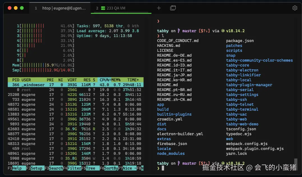Click F4 Filter in htop footer
The width and height of the screenshot is (302, 177).
point(72,168)
